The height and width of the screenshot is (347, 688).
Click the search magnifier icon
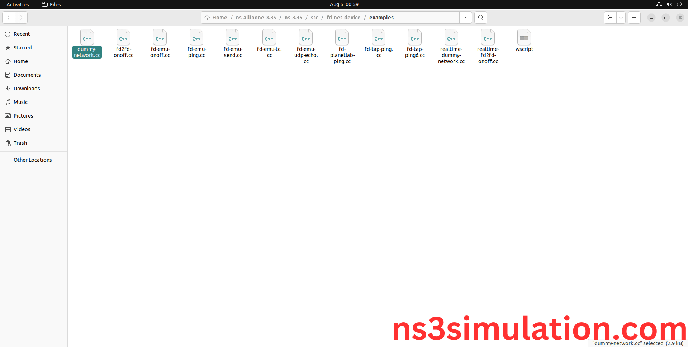tap(480, 18)
